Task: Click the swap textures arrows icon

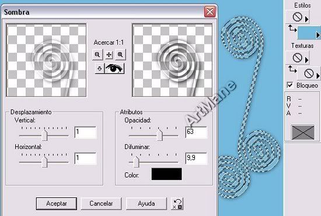Action: (292, 69)
